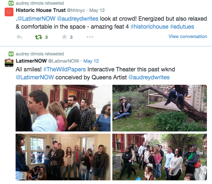Screen dimensions: 212x184
Task: Open the #edutues hashtag
Action: 182,26
